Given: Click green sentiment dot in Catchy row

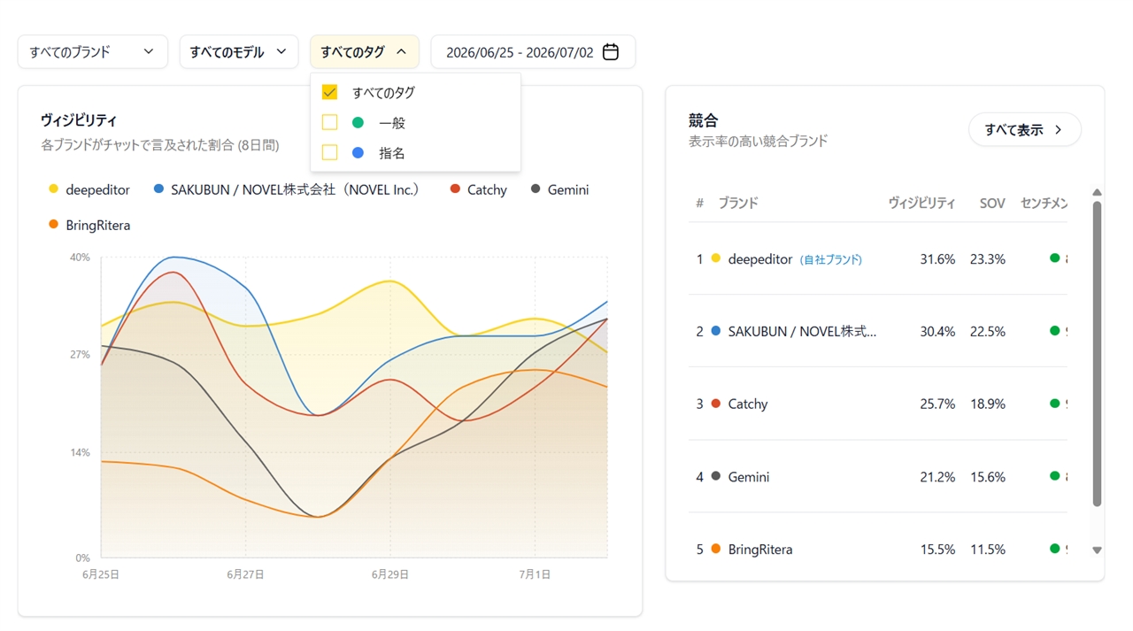Looking at the screenshot, I should [1054, 404].
